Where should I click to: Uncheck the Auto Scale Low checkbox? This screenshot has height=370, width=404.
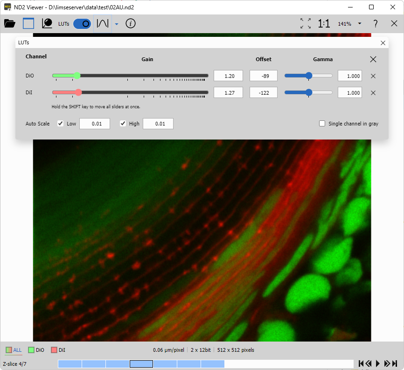60,124
